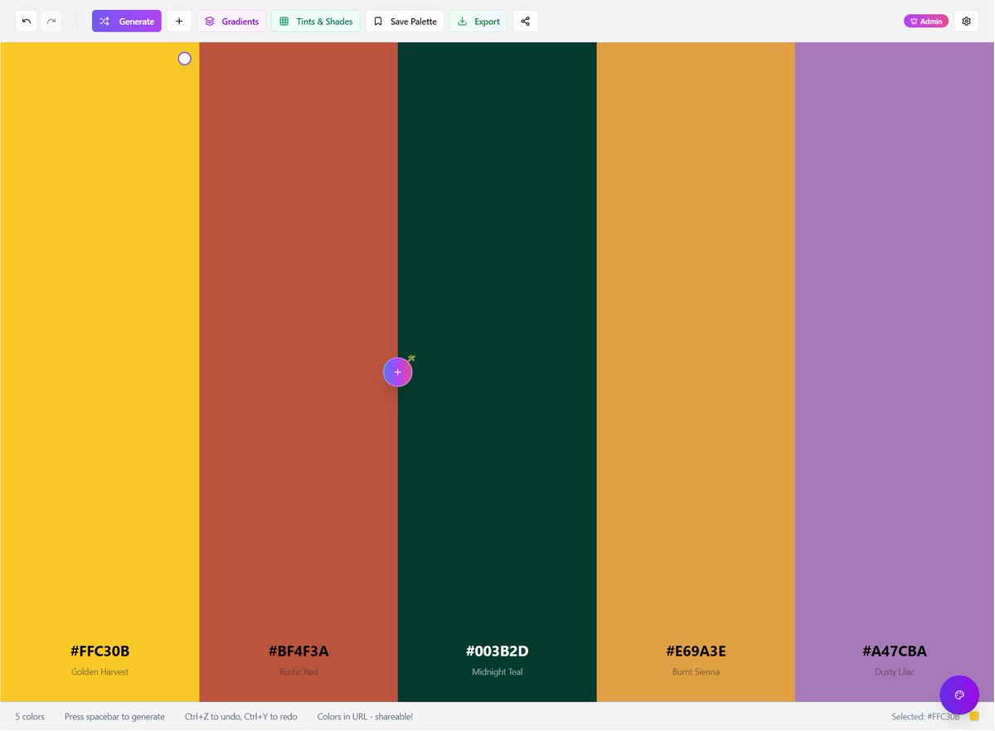The width and height of the screenshot is (995, 731).
Task: Click the Golden Harvest color name
Action: tap(99, 671)
